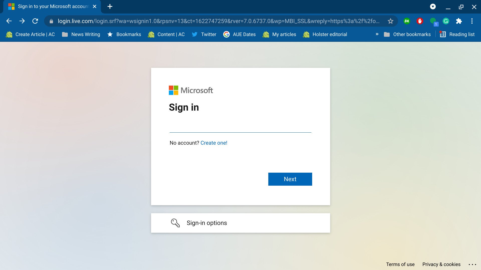This screenshot has height=270, width=481.
Task: Open a new browser tab
Action: (110, 7)
